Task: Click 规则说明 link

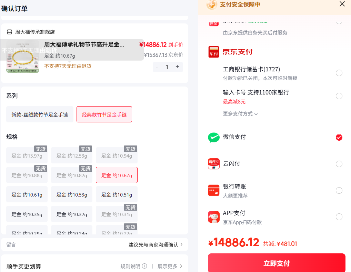Action: [x=130, y=266]
